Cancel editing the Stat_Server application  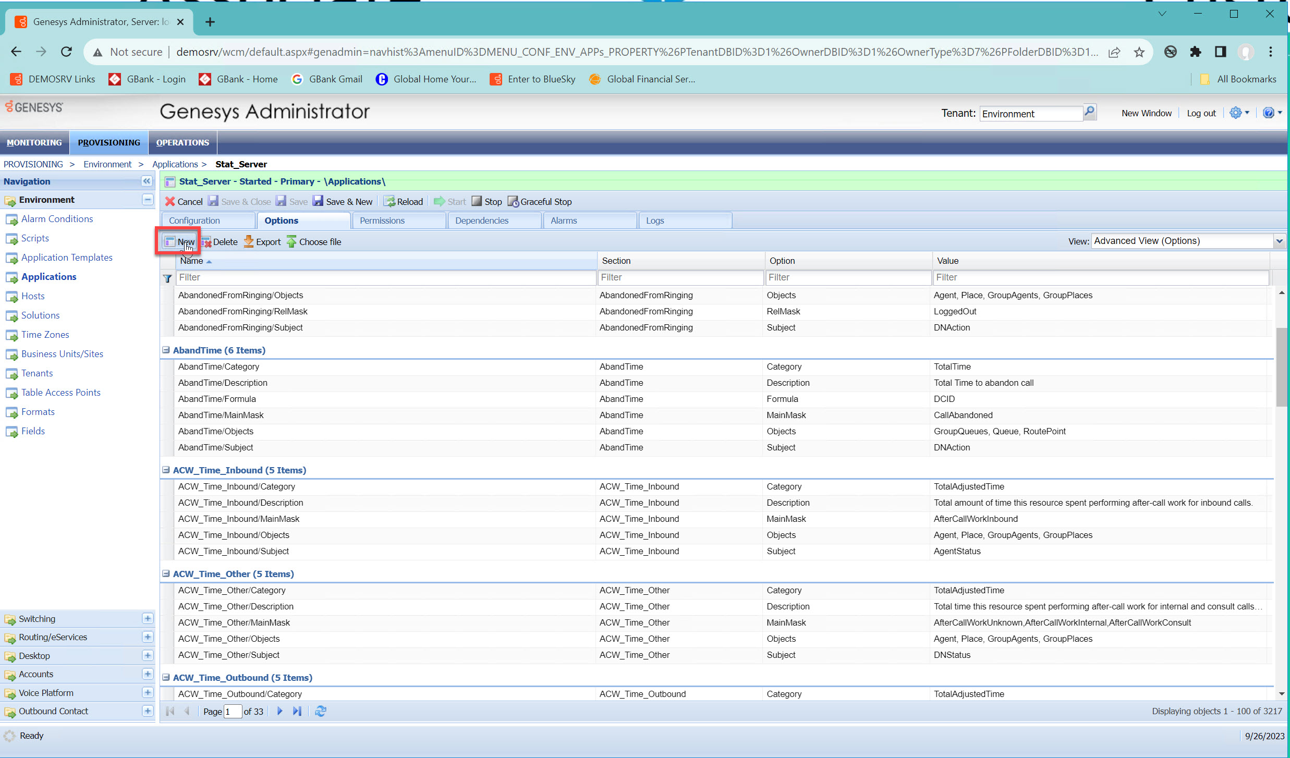(184, 202)
